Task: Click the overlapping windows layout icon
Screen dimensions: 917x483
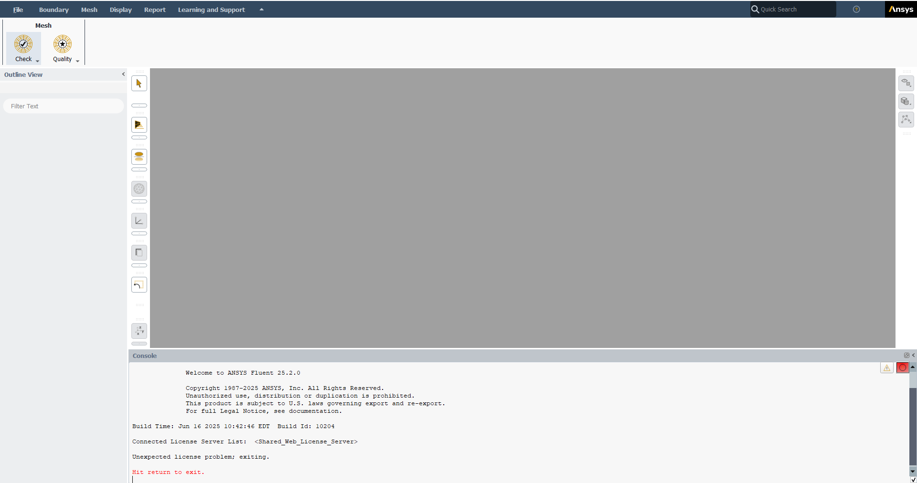Action: pyautogui.click(x=139, y=252)
